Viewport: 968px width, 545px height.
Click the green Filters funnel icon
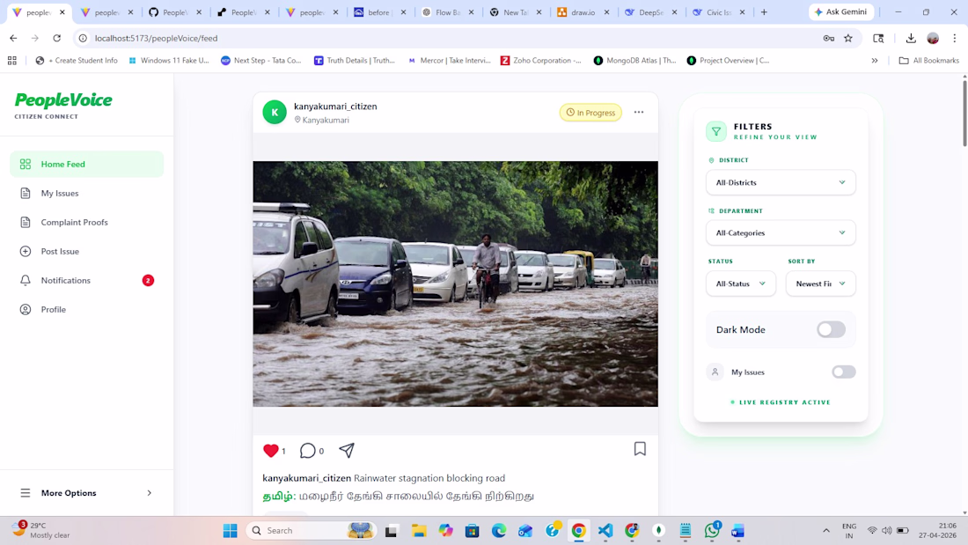click(716, 131)
